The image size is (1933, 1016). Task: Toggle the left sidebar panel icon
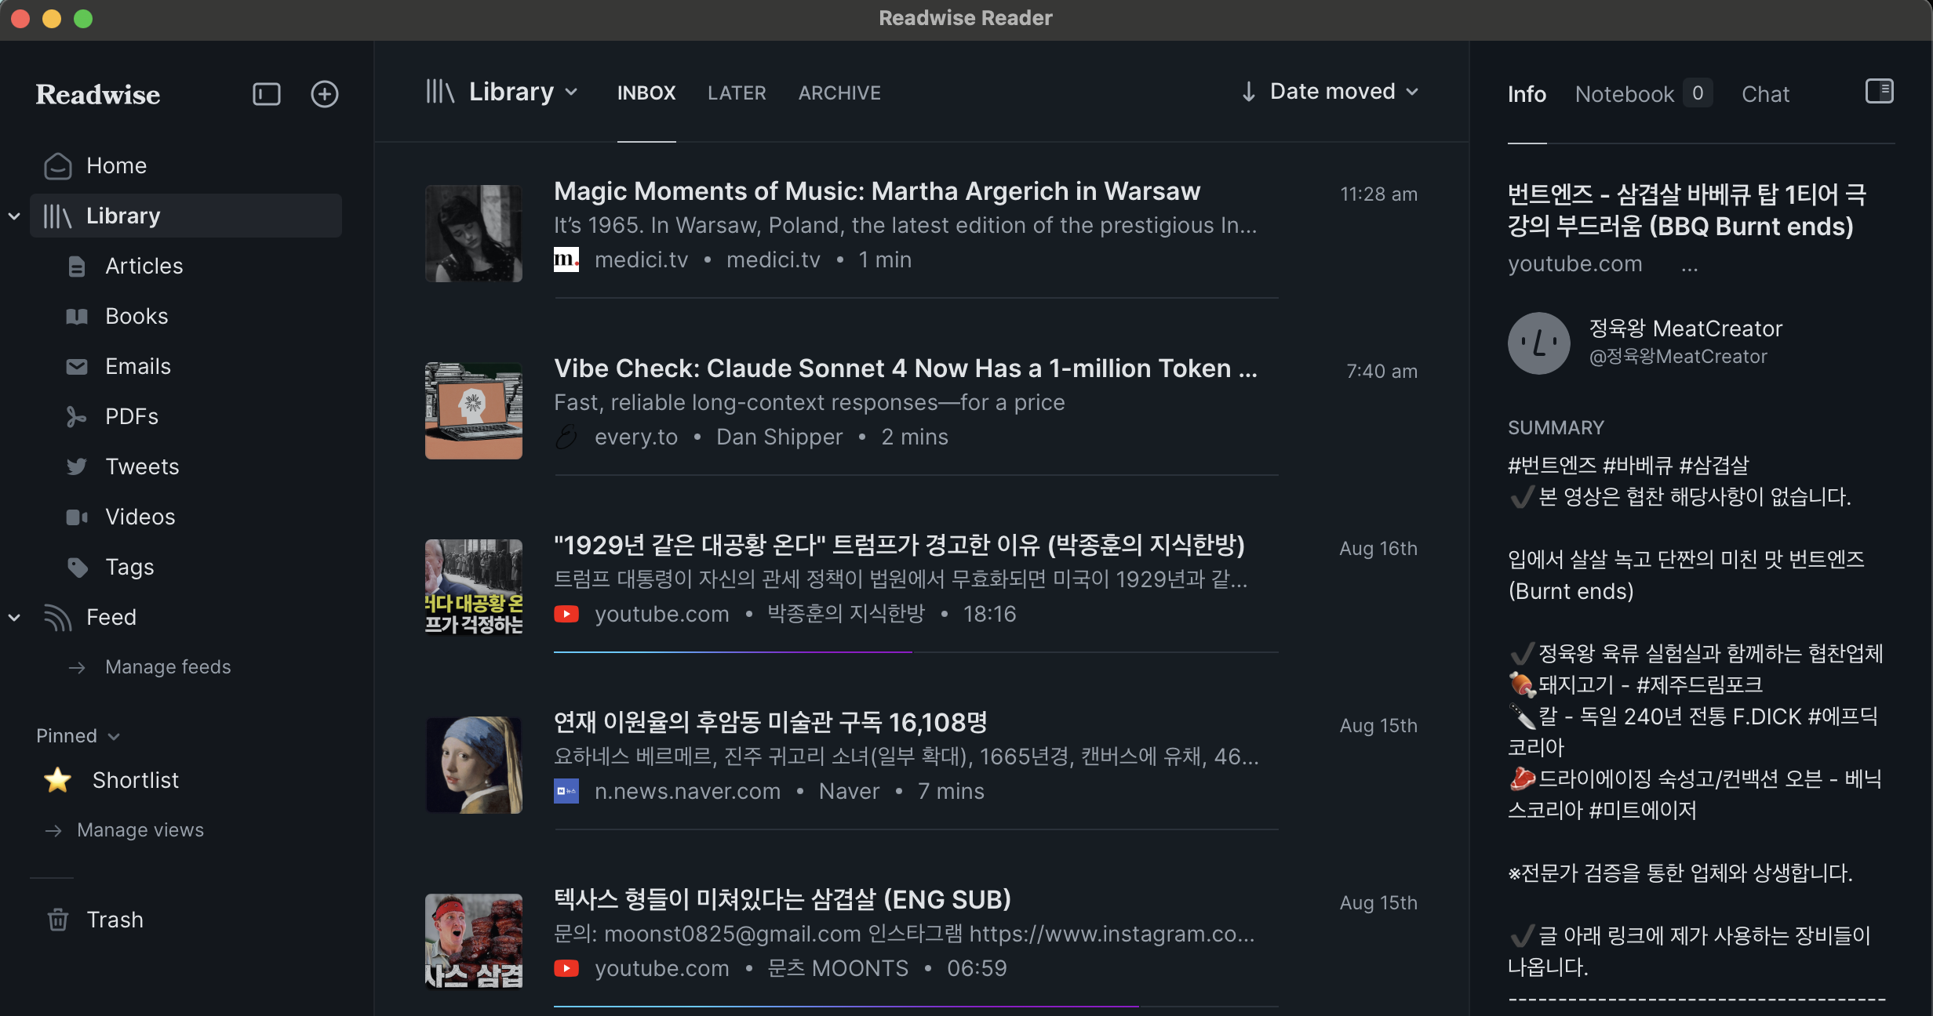pos(266,94)
